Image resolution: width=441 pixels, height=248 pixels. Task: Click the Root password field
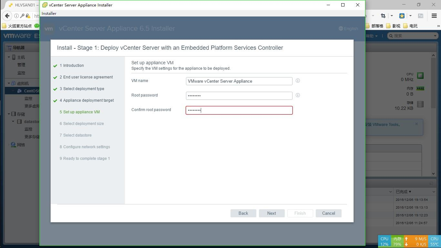[239, 96]
